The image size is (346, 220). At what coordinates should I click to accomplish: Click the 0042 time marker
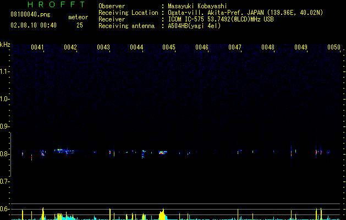coord(70,47)
